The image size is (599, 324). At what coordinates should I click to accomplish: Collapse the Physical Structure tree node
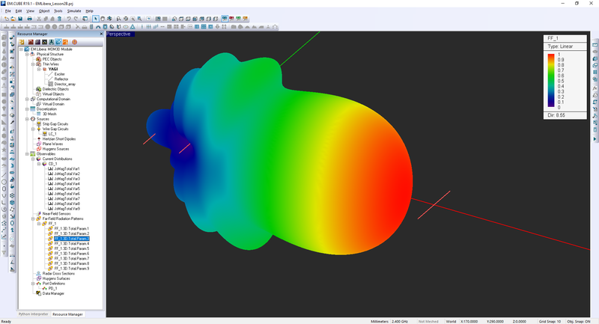coord(27,55)
